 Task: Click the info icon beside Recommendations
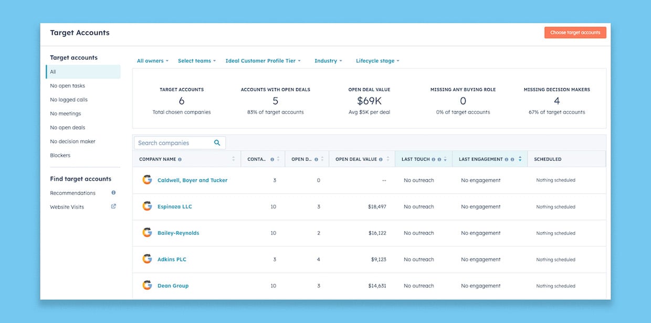coord(113,192)
